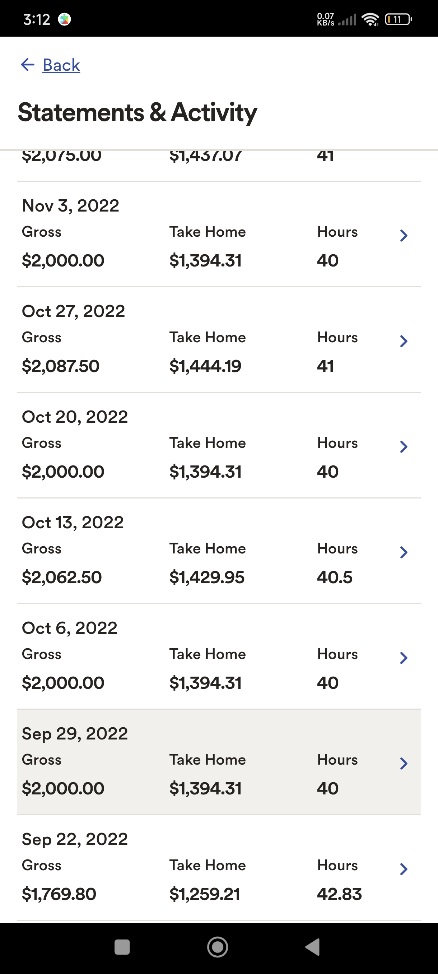
Task: Tap chevron for Oct 13, 2022 statement
Action: [404, 552]
